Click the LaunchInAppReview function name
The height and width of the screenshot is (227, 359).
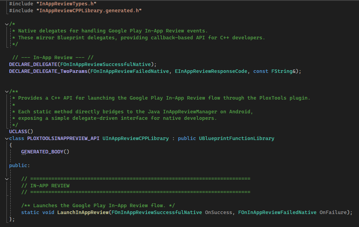(83, 212)
